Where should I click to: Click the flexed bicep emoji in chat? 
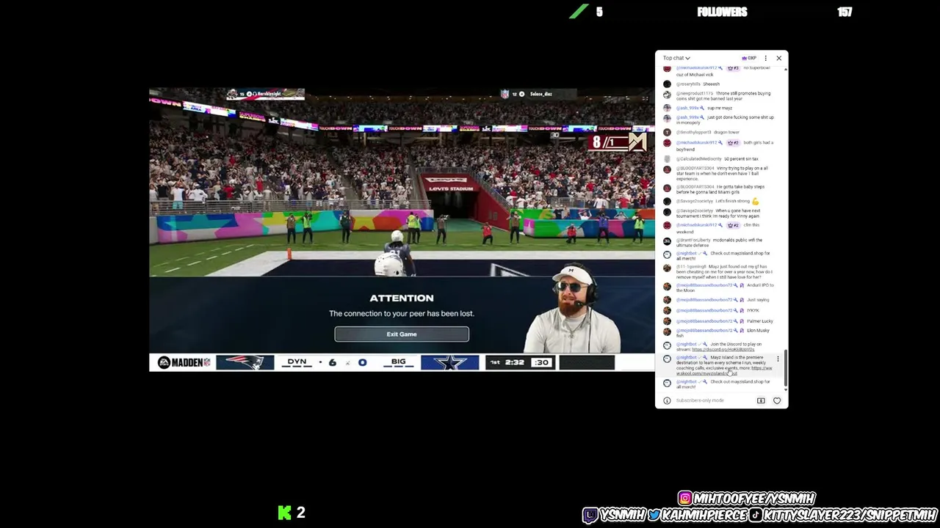coord(755,201)
